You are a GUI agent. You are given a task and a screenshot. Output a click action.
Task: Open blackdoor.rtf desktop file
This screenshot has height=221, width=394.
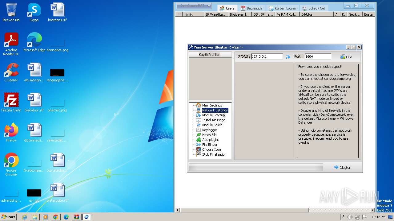coord(34,103)
